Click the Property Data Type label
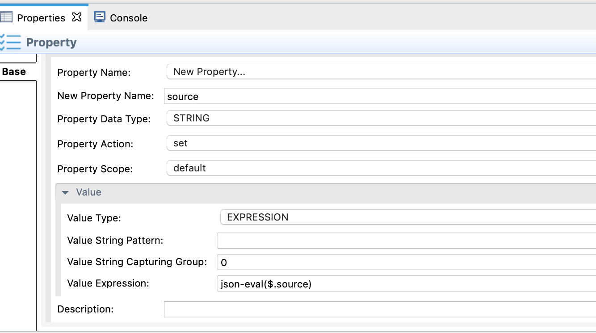596x333 pixels. (104, 119)
